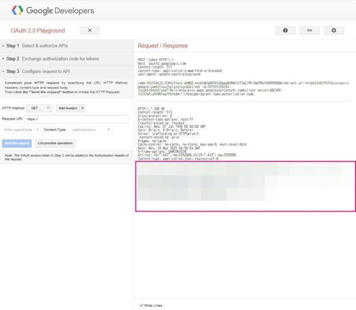
Task: Click the Add headers count badge
Action: pyautogui.click(x=82, y=108)
